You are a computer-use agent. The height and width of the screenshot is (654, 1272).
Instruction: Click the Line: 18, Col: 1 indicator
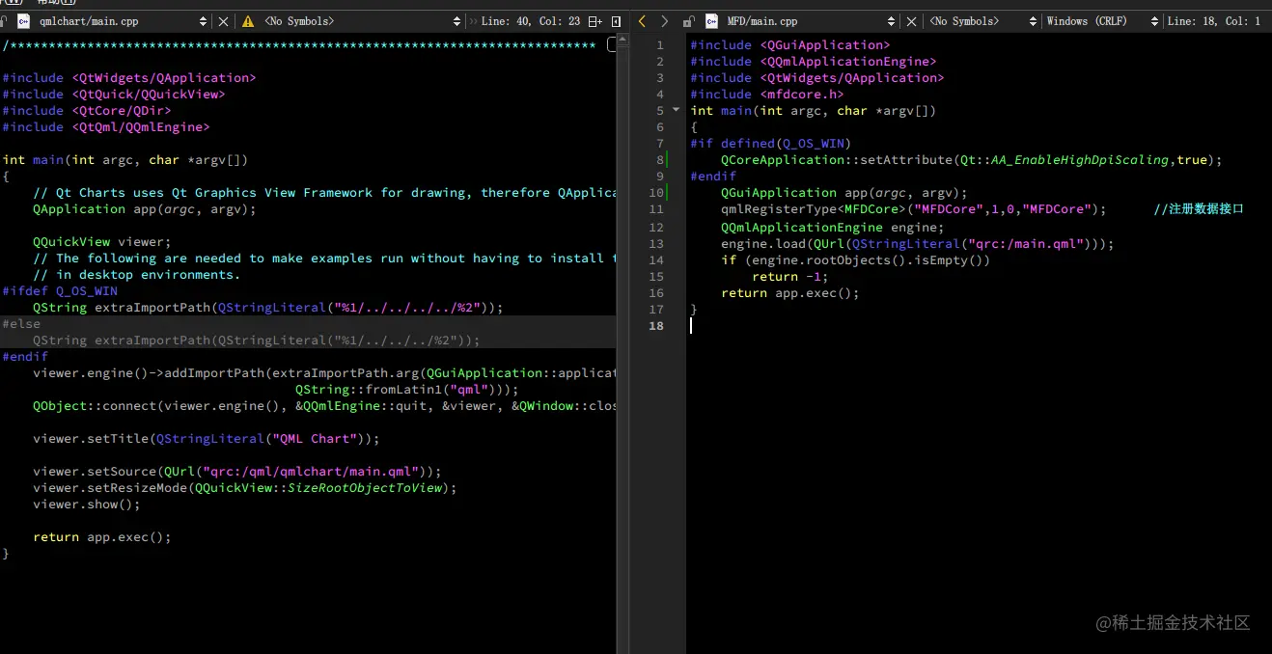1214,21
